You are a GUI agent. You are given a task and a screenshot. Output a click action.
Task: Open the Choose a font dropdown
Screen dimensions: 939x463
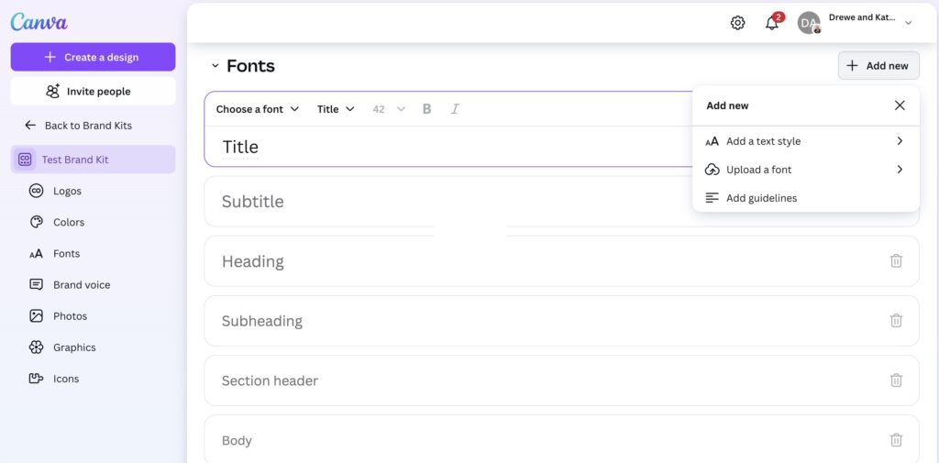pyautogui.click(x=258, y=109)
